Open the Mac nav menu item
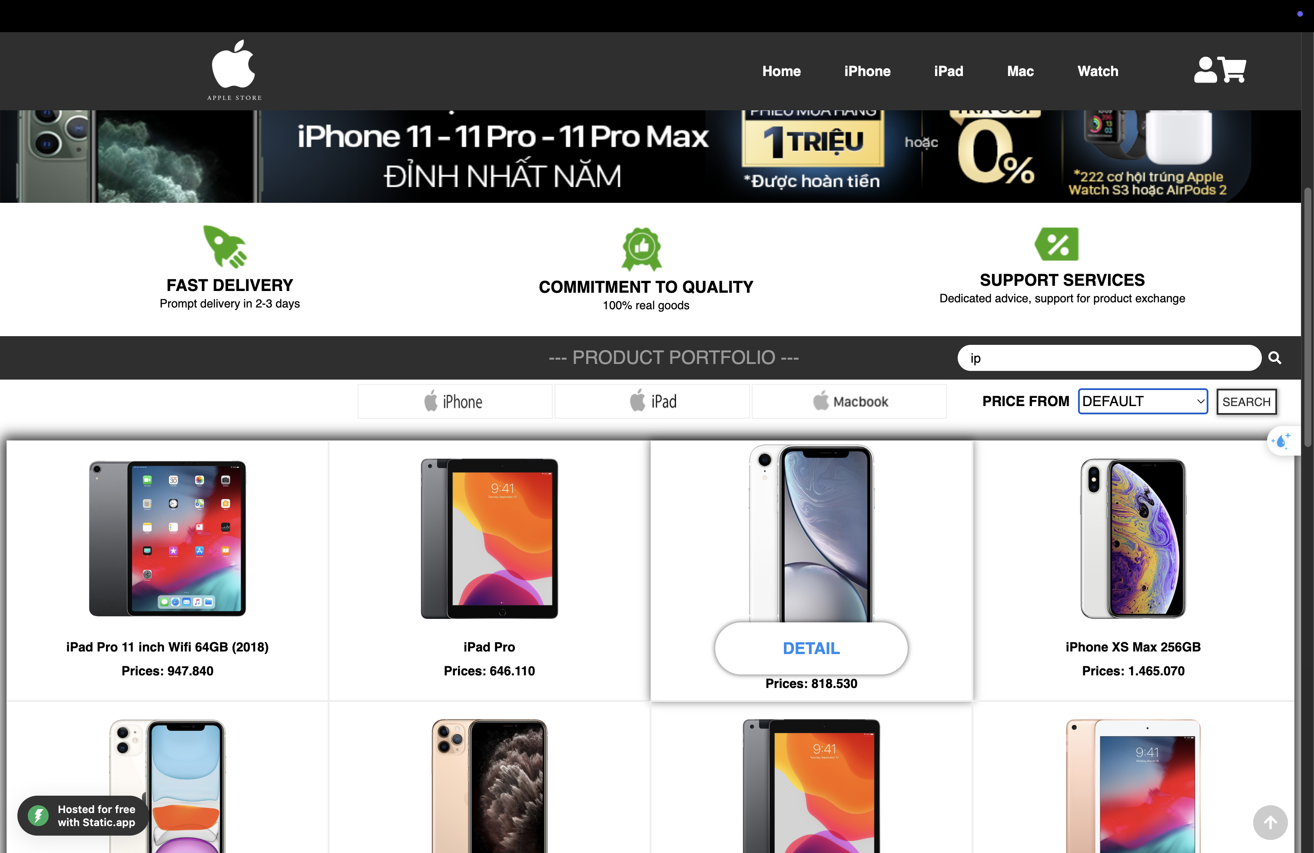This screenshot has width=1314, height=853. [x=1020, y=71]
